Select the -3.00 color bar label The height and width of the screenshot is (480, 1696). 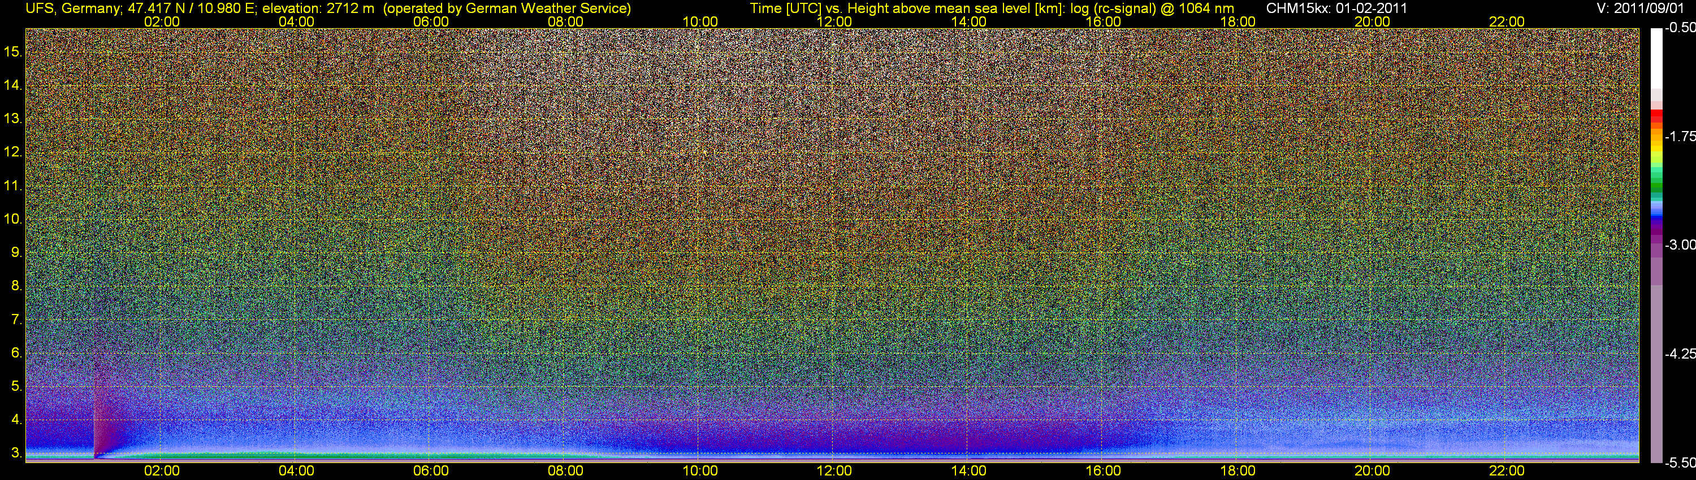pos(1680,245)
